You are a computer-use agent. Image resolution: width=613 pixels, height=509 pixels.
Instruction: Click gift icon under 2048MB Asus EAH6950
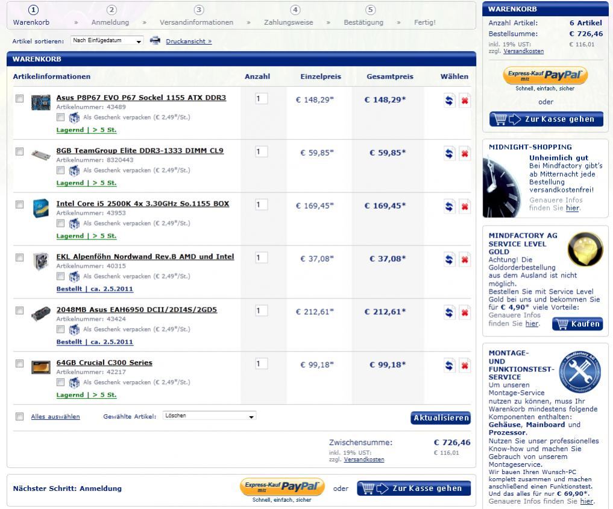point(74,329)
